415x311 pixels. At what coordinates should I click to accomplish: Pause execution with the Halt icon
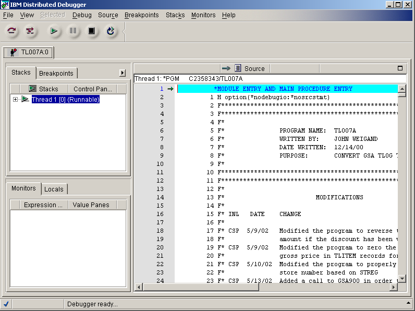click(73, 31)
